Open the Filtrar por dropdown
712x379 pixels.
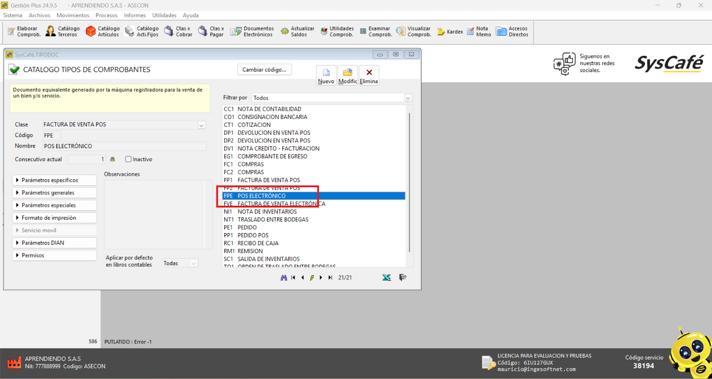pos(408,98)
